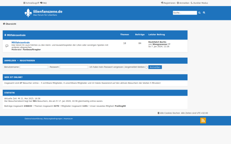Open Nutzungsbedingungen footer link

pyautogui.click(x=53, y=119)
